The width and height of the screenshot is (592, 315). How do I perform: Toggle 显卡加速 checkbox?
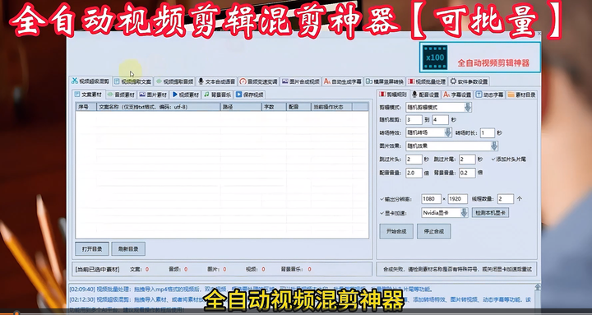click(x=393, y=213)
